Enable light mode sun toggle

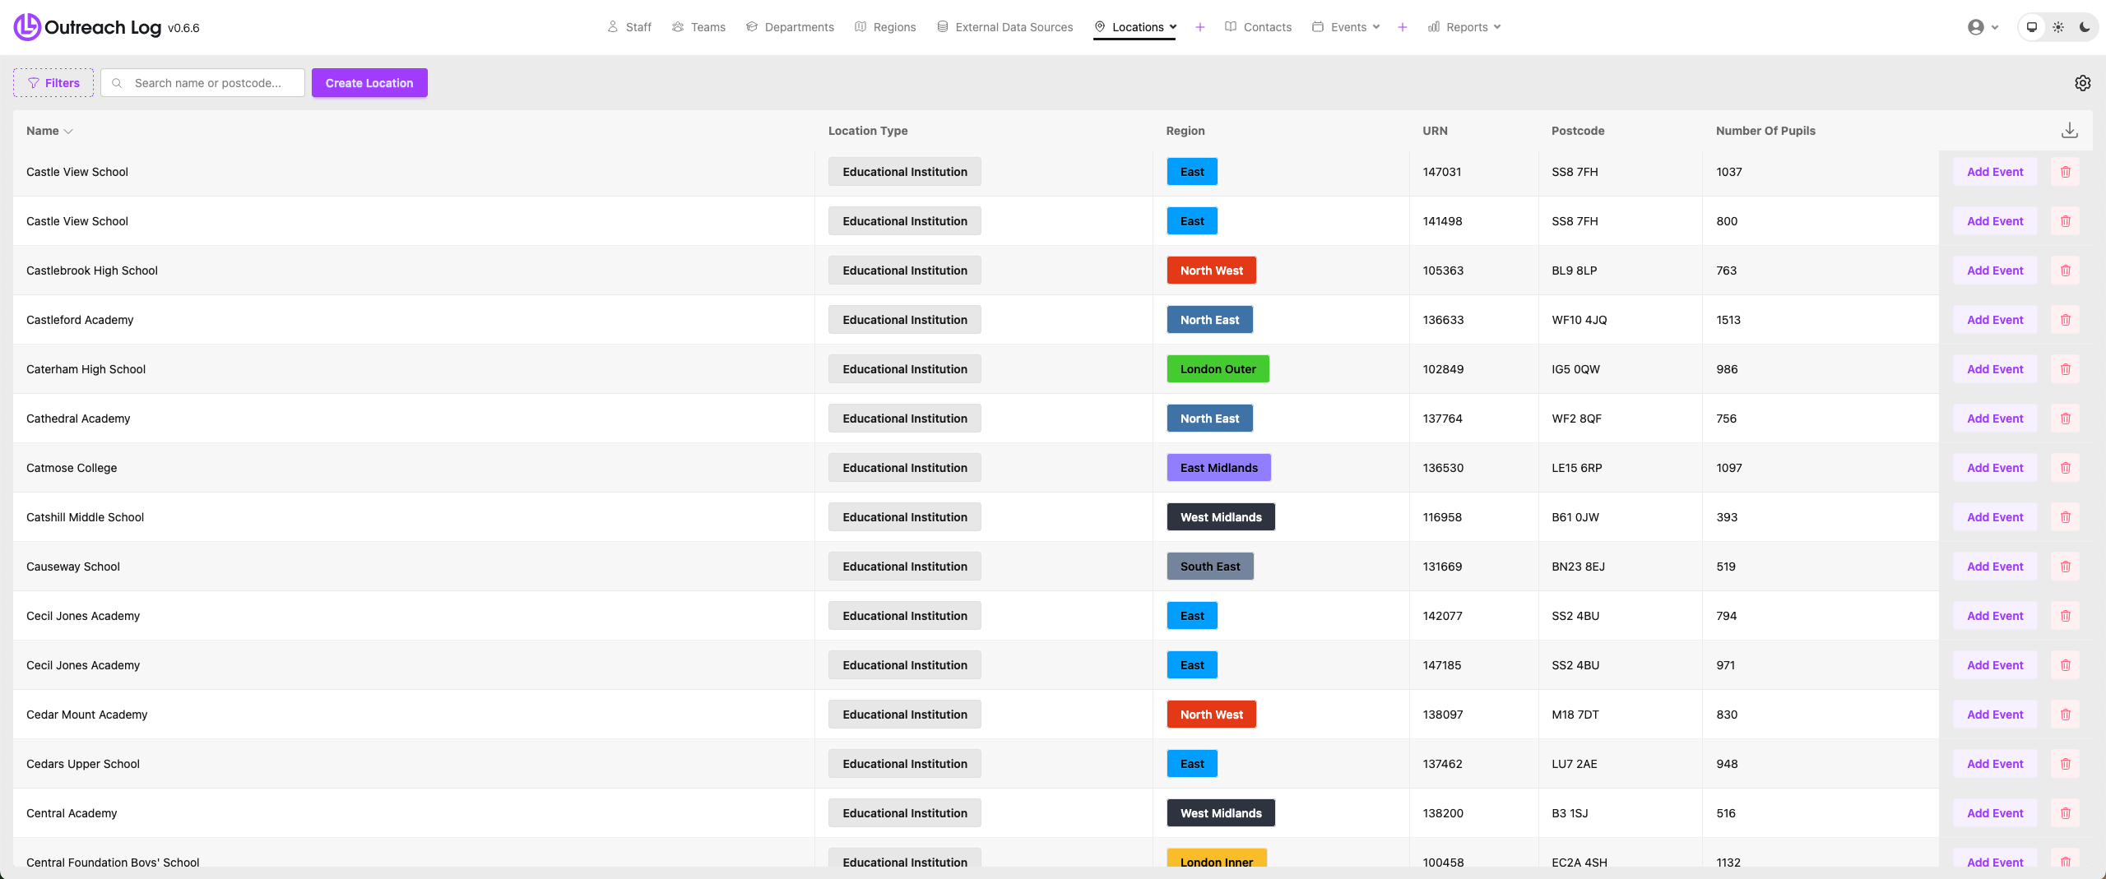2057,27
